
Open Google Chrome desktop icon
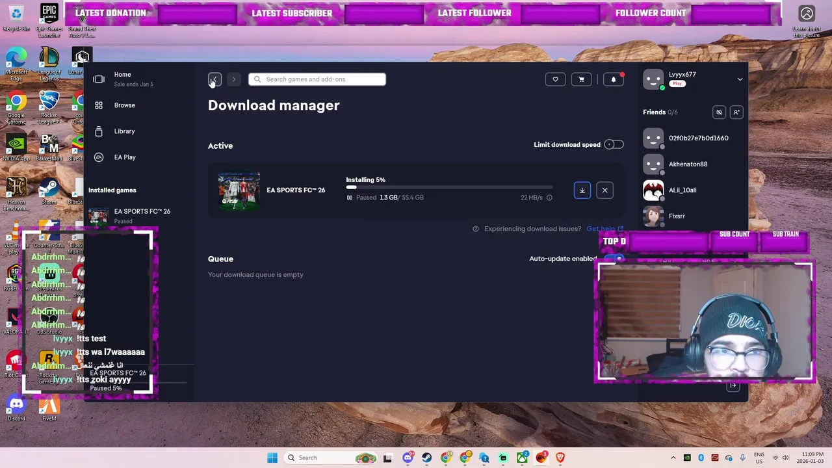(x=16, y=109)
